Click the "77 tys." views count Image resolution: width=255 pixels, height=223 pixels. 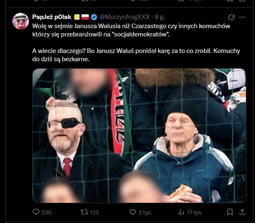point(194,212)
